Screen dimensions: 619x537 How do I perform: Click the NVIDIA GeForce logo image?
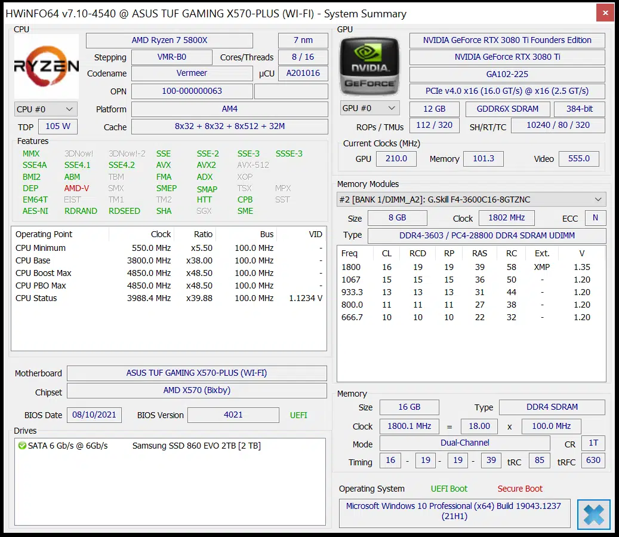coord(369,66)
